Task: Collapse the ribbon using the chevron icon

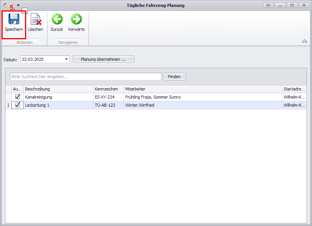Action: [x=304, y=41]
